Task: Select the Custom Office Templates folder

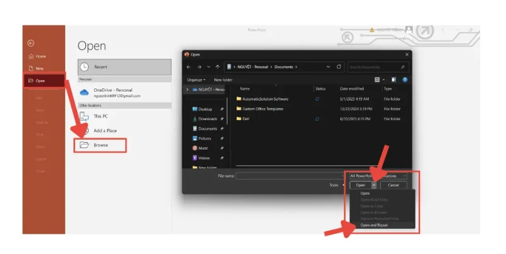Action: click(x=260, y=109)
